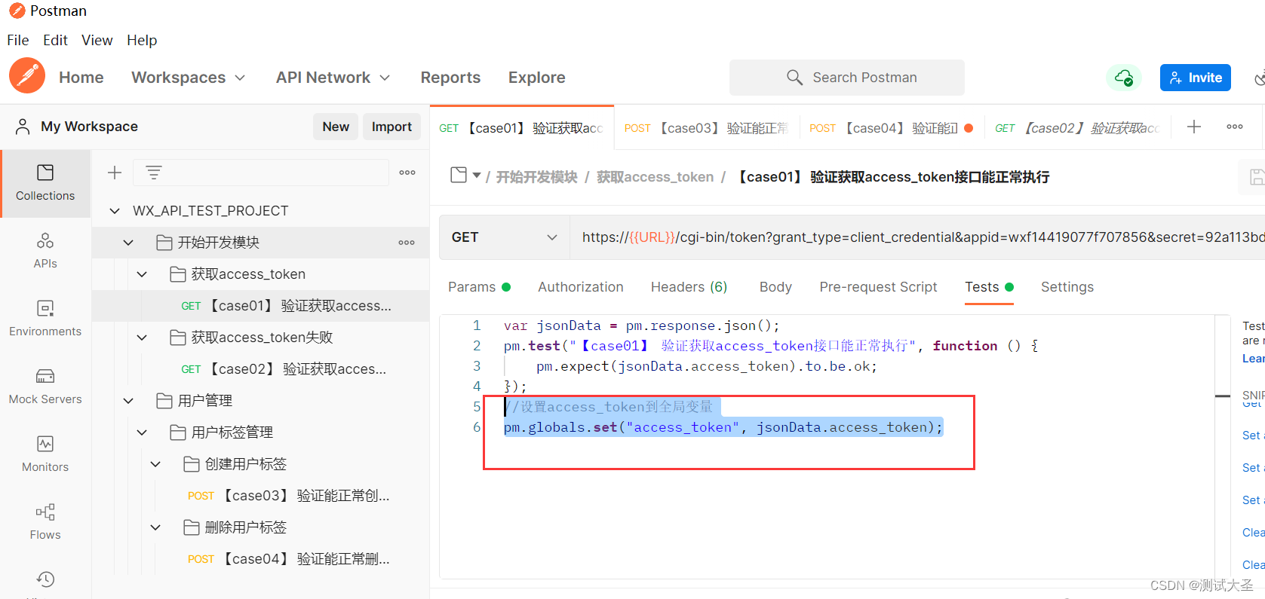Collapse the 用户标签管理 folder

pyautogui.click(x=142, y=432)
